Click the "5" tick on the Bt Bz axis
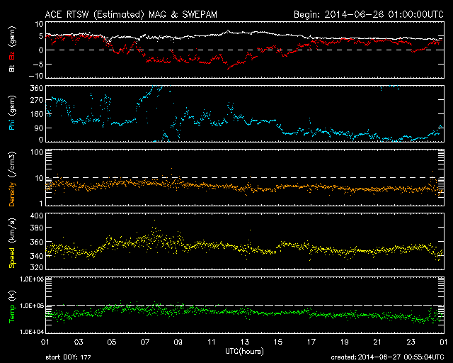Viewport: 453px width, 363px height. (x=41, y=36)
